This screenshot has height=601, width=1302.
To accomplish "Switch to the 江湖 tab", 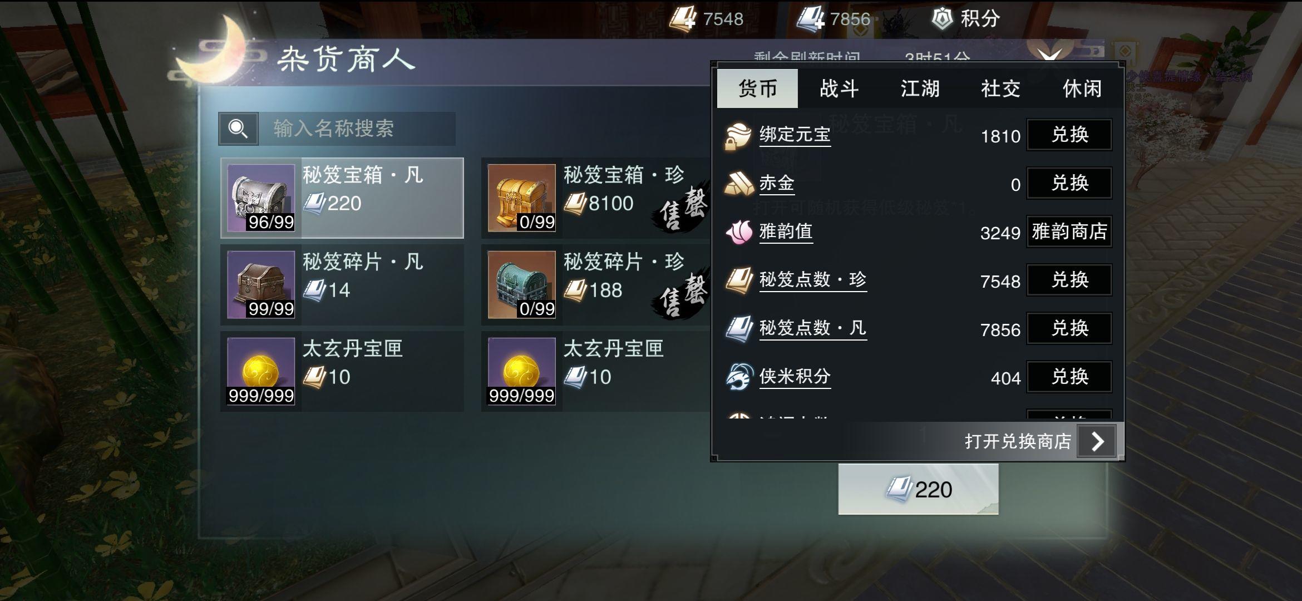I will (920, 88).
